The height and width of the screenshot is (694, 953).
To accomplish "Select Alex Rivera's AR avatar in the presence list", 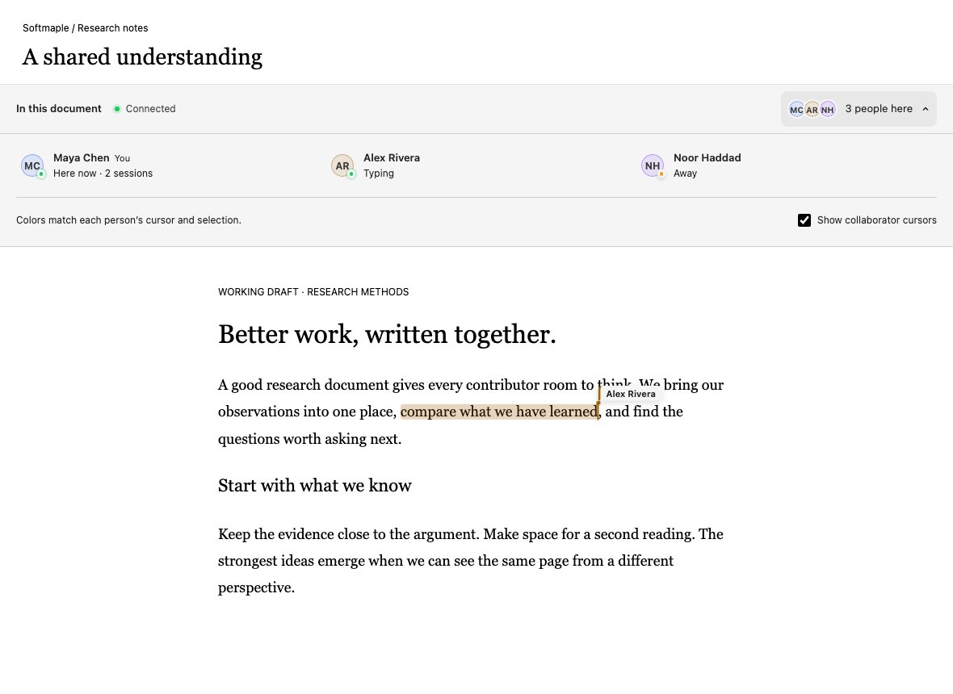I will coord(342,165).
